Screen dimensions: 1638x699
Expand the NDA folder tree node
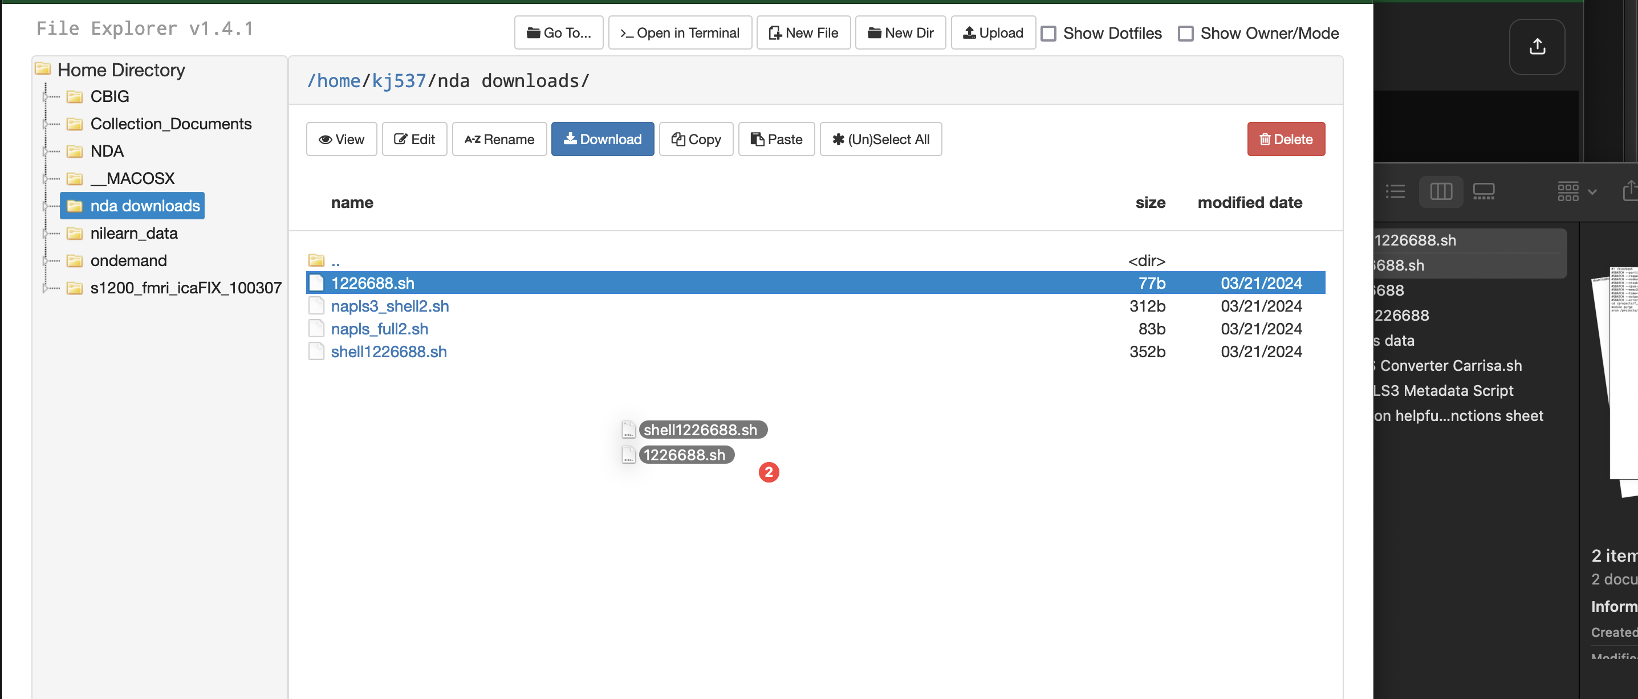pyautogui.click(x=46, y=151)
